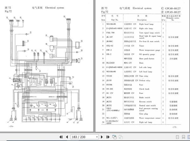
Task: Click part number JD195
Action: (x=109, y=80)
